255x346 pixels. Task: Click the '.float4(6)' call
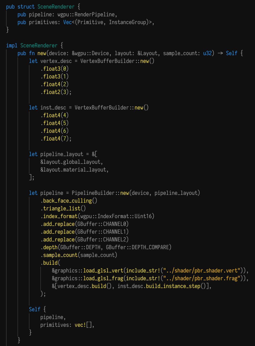54,131
